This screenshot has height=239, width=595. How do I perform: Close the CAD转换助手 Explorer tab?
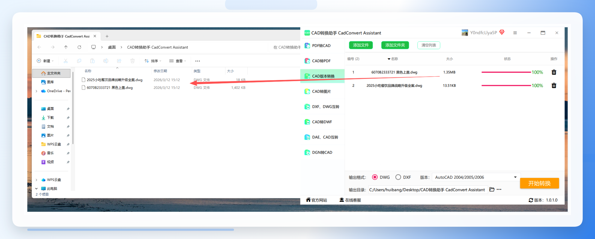coord(95,36)
